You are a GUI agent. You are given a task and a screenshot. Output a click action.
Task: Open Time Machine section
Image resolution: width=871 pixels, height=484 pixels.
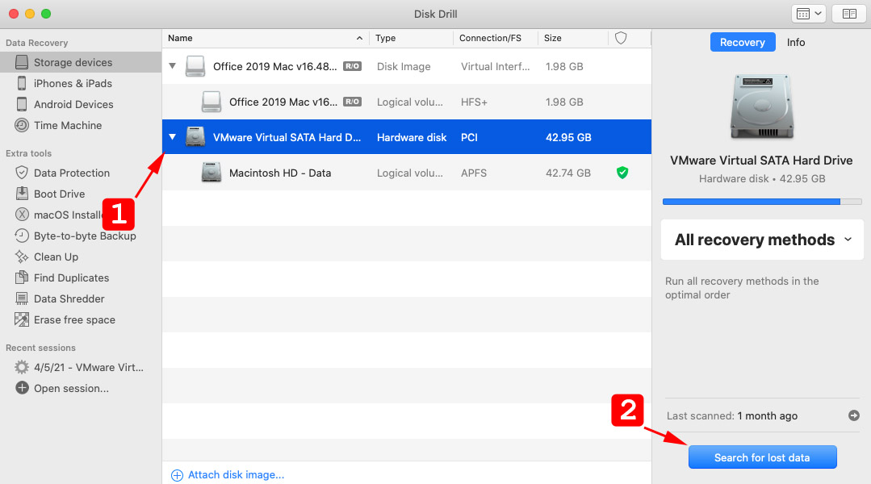[68, 126]
